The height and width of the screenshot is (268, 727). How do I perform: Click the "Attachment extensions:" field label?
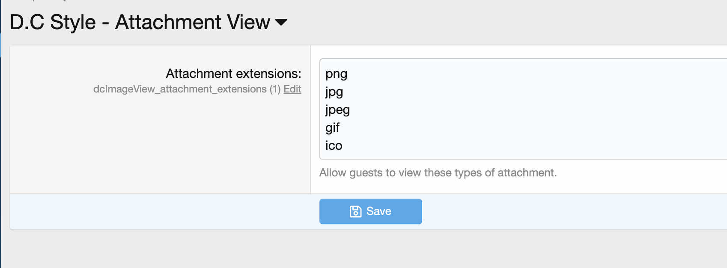[233, 74]
